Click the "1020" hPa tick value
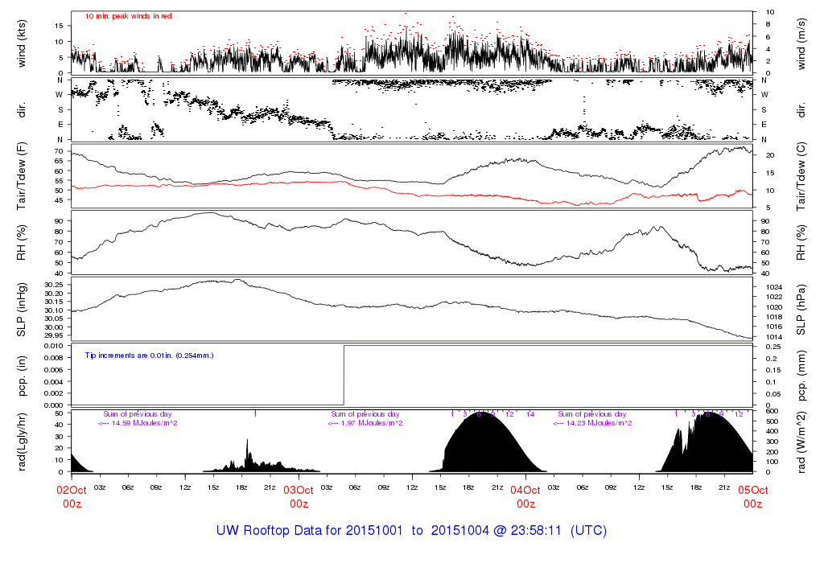The width and height of the screenshot is (824, 563). pyautogui.click(x=774, y=307)
